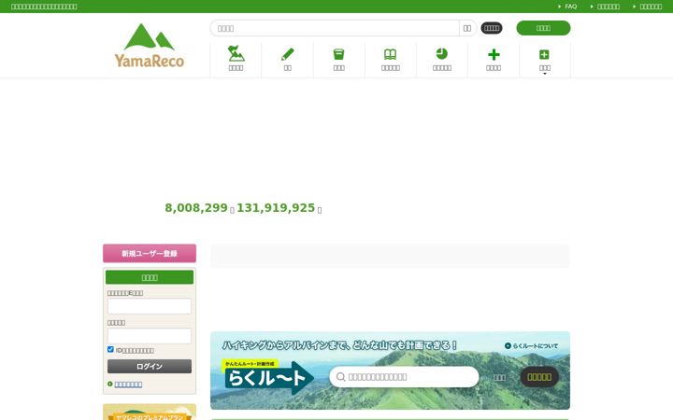Click the dark yellow-text button in the らくルート banner
Image resolution: width=673 pixels, height=420 pixels.
(539, 377)
